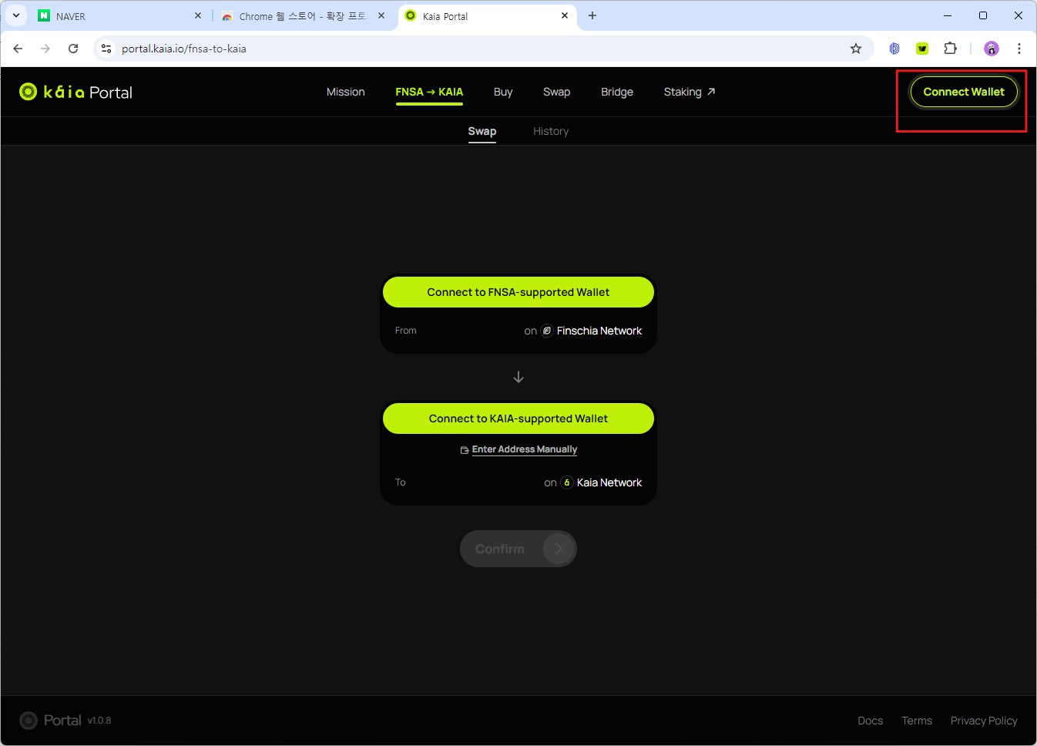This screenshot has width=1037, height=746.
Task: Open the Privacy Policy footer link
Action: coord(984,721)
